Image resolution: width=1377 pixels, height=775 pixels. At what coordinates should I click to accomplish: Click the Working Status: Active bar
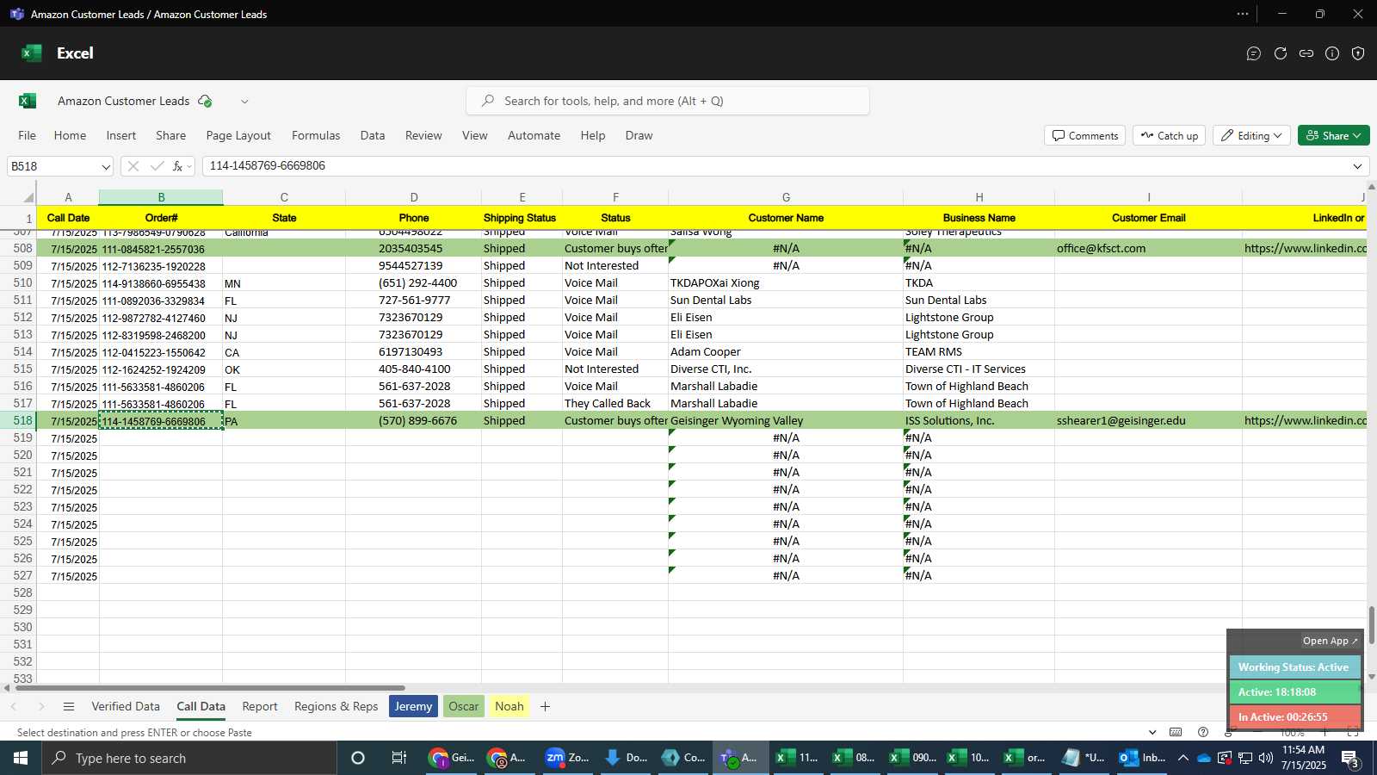(x=1294, y=667)
